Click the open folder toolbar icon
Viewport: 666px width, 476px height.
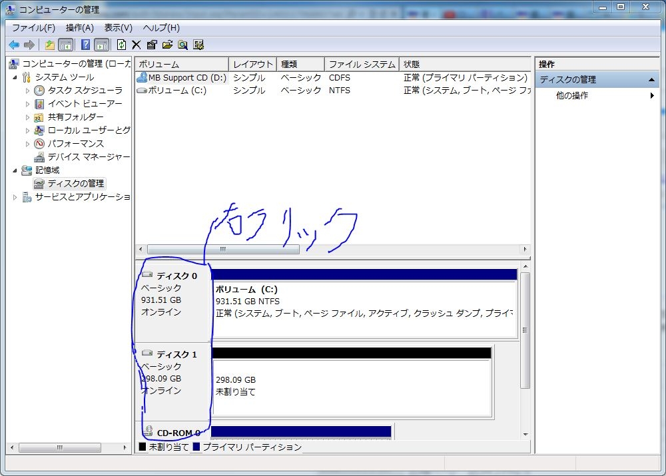click(167, 45)
